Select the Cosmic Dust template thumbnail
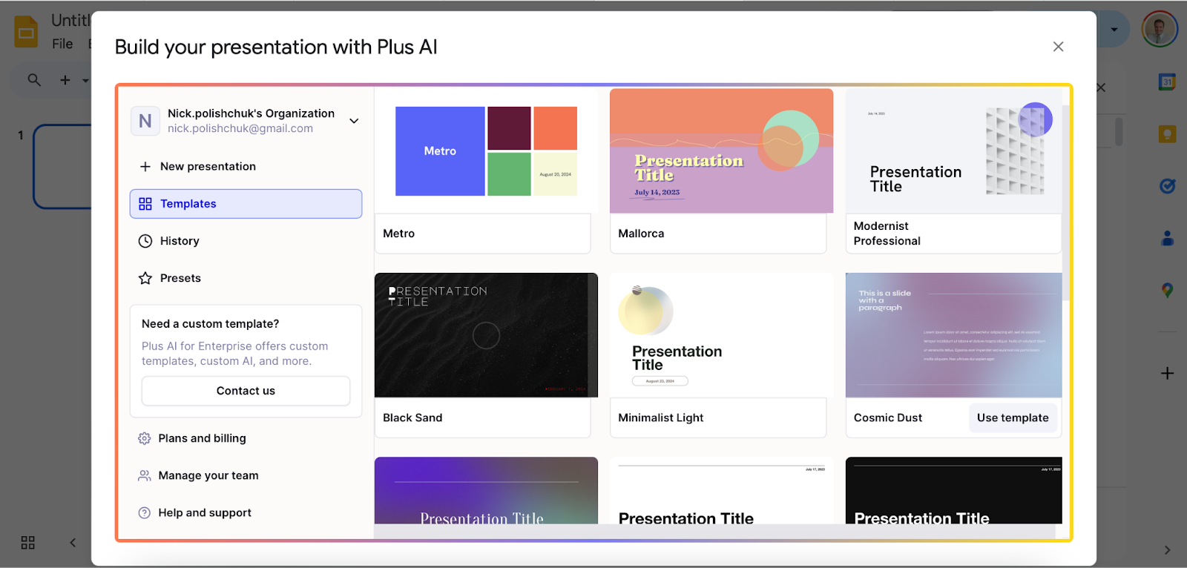The height and width of the screenshot is (568, 1187). (953, 335)
